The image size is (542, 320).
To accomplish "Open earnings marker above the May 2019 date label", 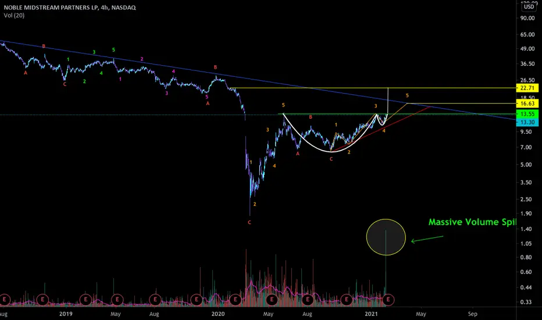I will click(x=117, y=299).
